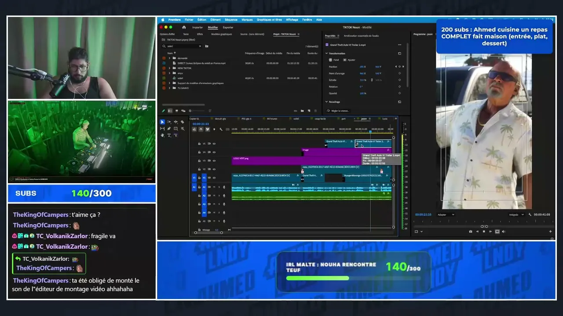Solo audio track A2

(219, 195)
